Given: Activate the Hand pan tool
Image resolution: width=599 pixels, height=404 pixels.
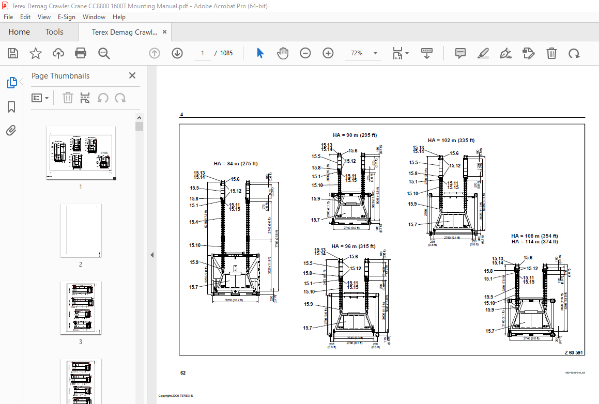Looking at the screenshot, I should [283, 53].
